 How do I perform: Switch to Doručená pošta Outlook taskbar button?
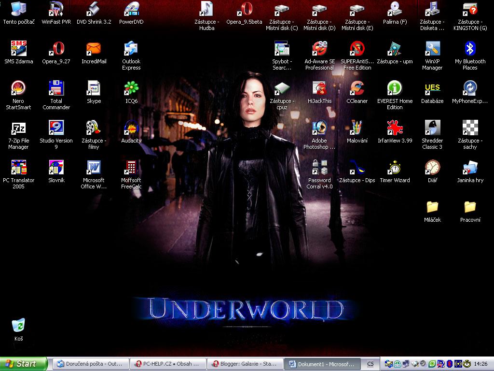(91, 364)
